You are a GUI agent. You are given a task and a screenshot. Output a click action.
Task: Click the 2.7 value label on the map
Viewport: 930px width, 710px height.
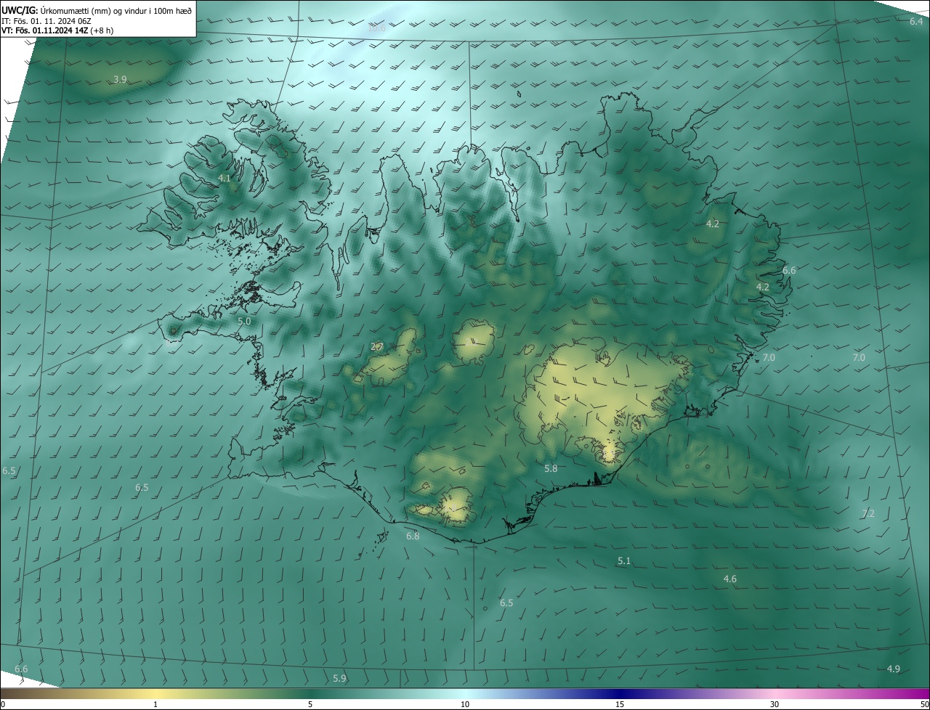pyautogui.click(x=377, y=347)
